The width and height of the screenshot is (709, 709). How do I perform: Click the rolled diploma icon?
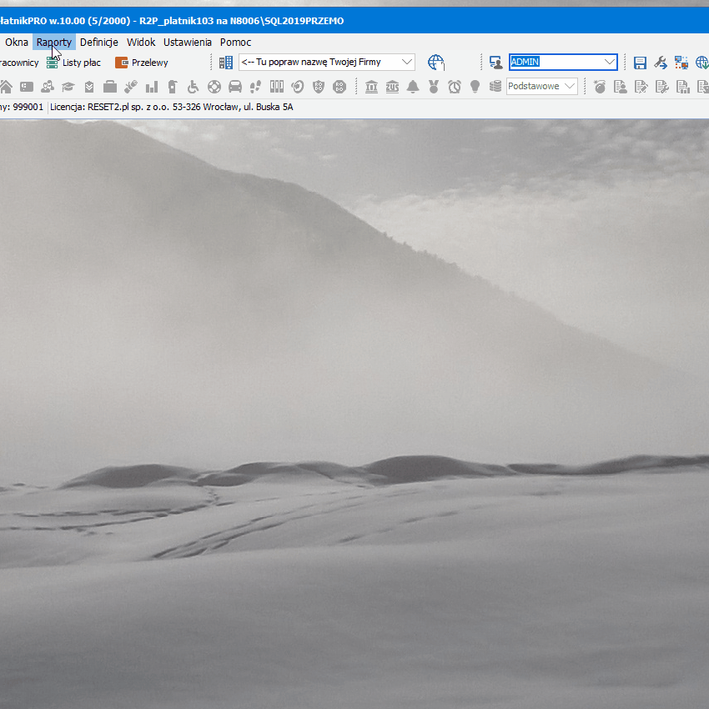click(x=131, y=87)
